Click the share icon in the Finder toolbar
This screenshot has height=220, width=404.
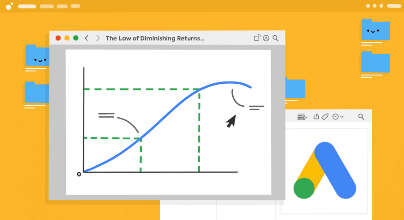[x=316, y=117]
